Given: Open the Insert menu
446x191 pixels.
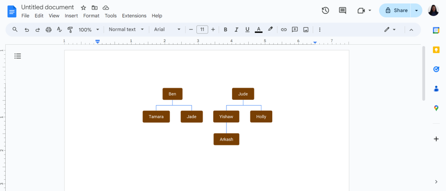Looking at the screenshot, I should coord(71,16).
